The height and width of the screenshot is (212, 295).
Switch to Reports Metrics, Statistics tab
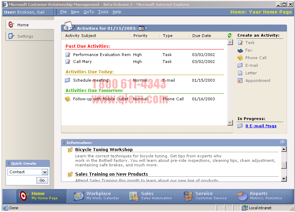(260, 196)
